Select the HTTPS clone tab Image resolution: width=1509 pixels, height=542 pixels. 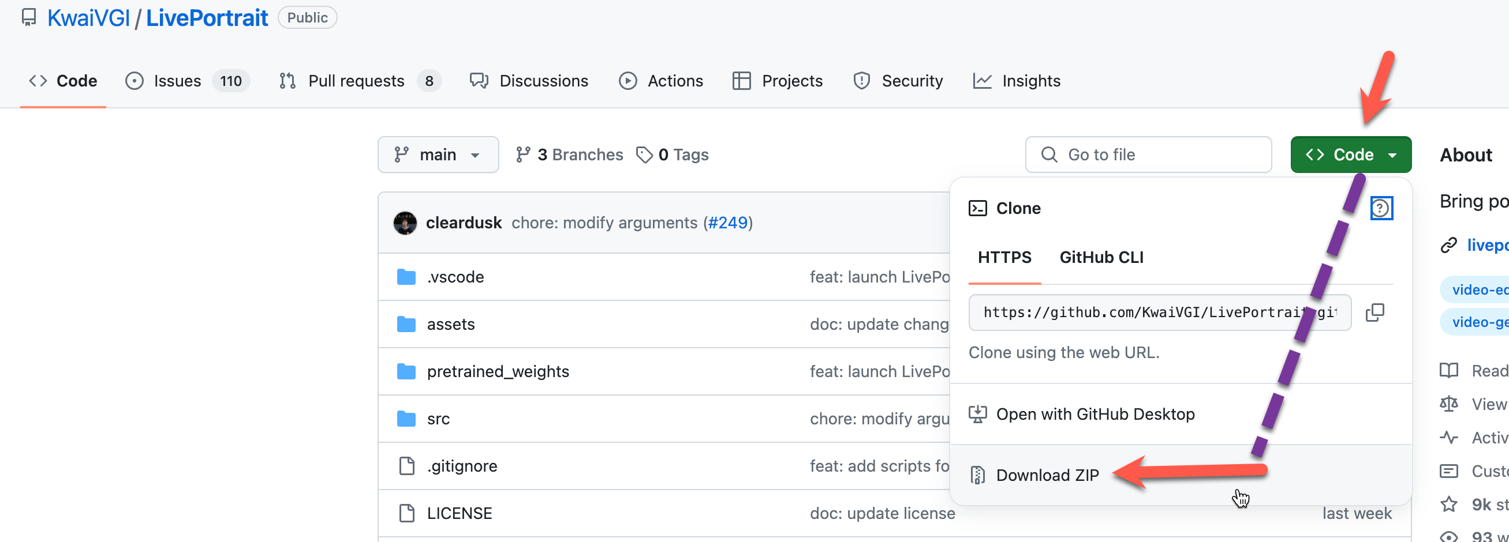[1004, 258]
